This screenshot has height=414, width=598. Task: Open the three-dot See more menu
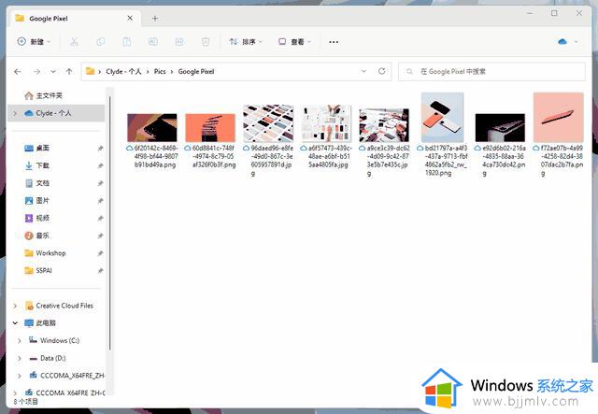coord(334,42)
